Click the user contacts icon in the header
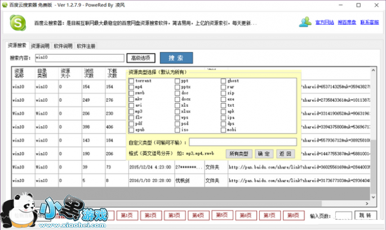This screenshot has height=230, width=386. [305, 22]
